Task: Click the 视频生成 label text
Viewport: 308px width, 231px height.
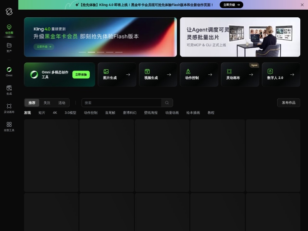Action: click(151, 78)
